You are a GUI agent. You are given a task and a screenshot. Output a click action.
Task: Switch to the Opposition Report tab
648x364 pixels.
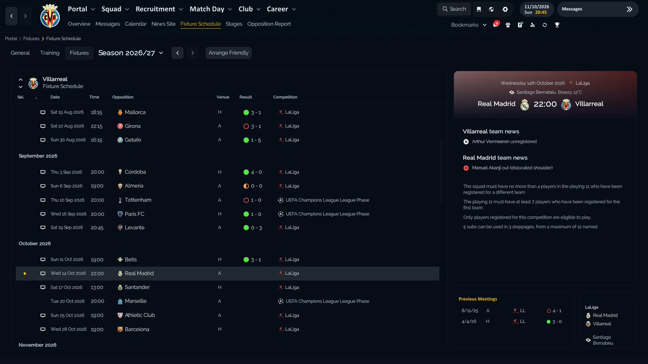(x=269, y=24)
